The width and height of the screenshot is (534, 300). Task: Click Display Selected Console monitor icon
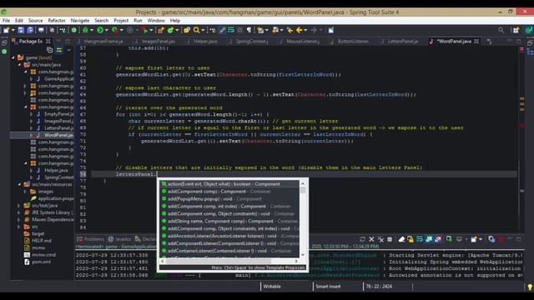[459, 239]
